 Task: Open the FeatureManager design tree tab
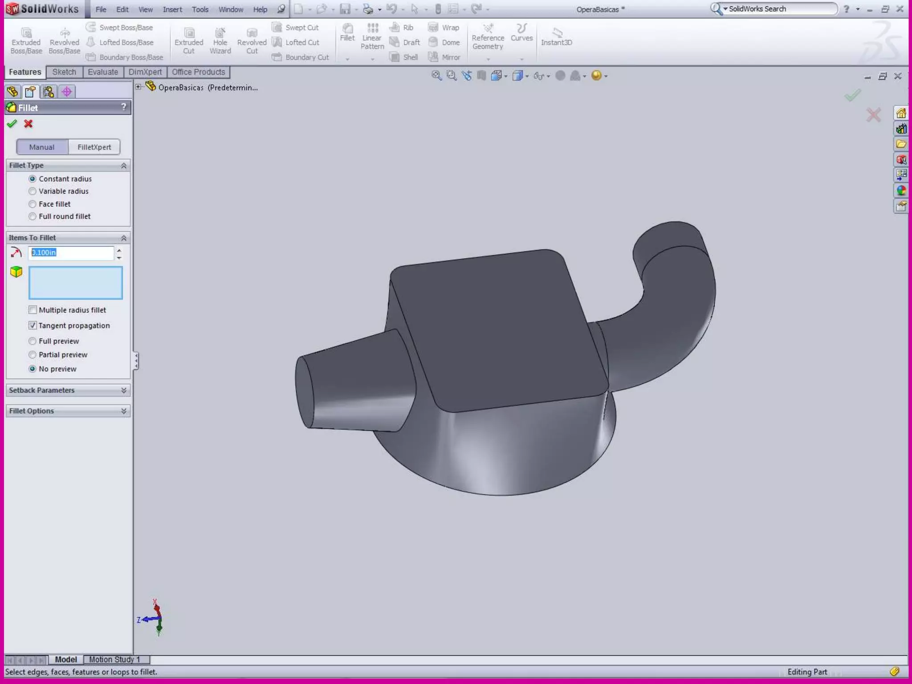coord(13,92)
